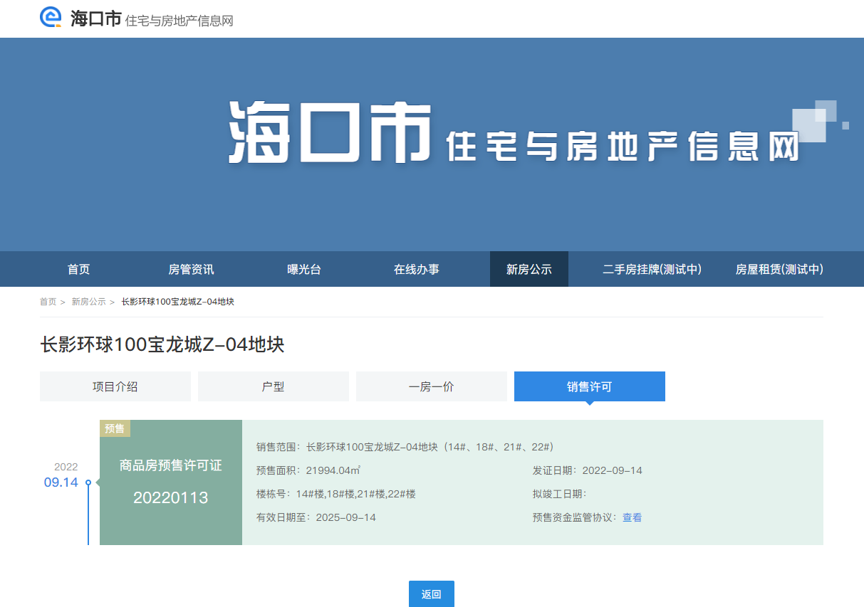Open the 首页 navigation menu item
Screen dimensions: 864x607
point(79,270)
